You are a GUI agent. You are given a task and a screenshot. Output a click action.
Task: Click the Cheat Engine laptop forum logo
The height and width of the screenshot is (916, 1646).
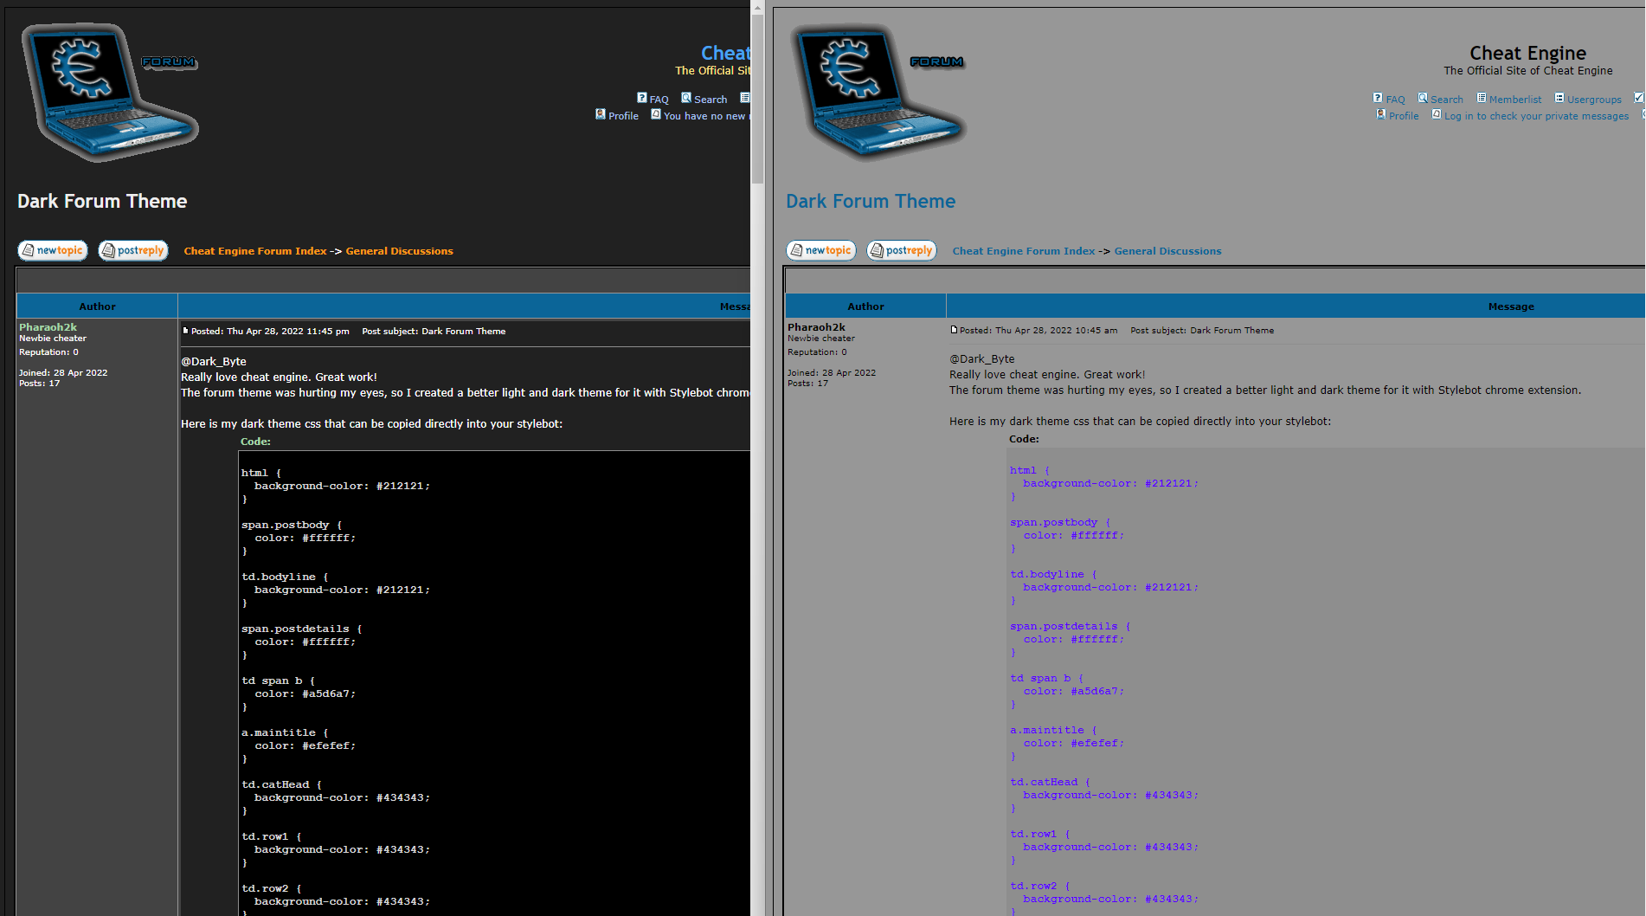coord(878,91)
